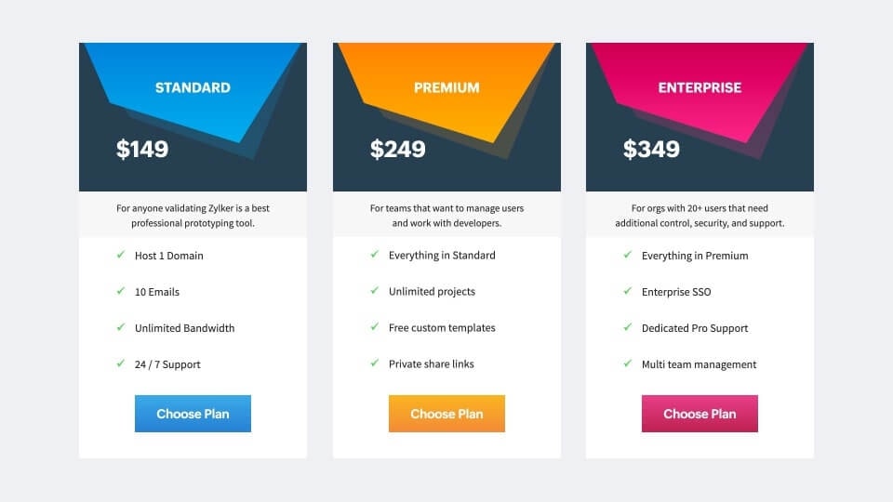Click the $249 price label
The image size is (893, 502).
pyautogui.click(x=397, y=149)
